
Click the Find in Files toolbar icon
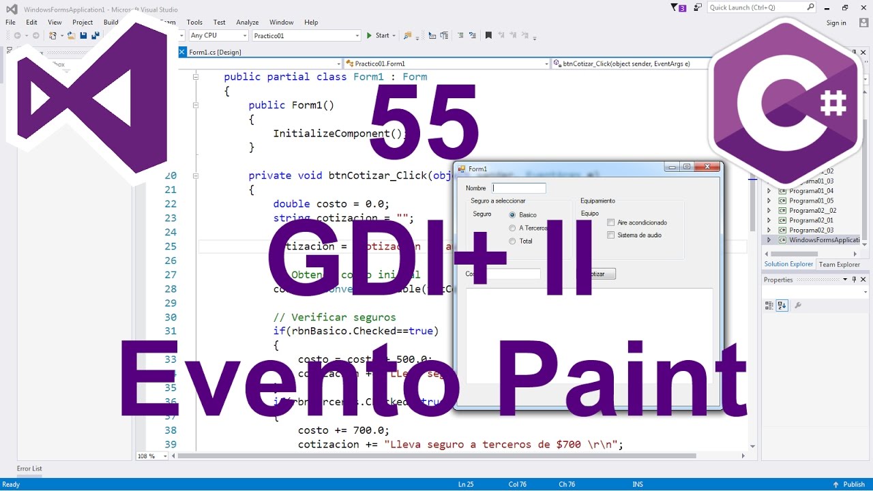click(408, 35)
